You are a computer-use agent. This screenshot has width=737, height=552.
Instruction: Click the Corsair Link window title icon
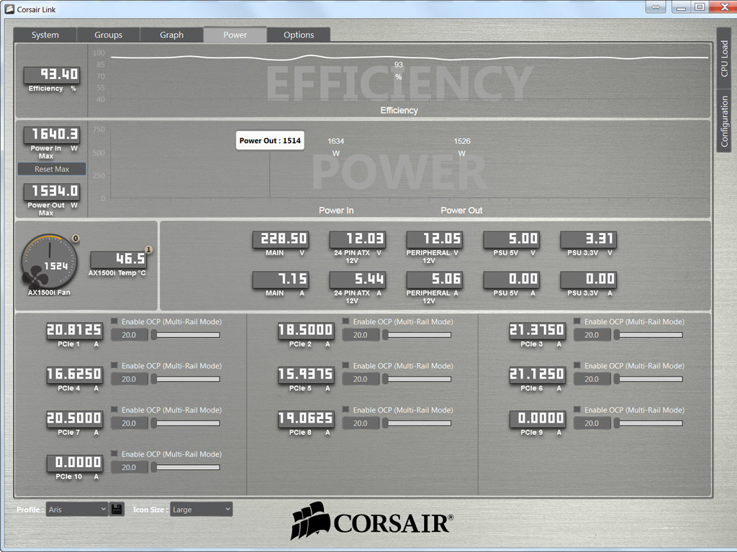pyautogui.click(x=9, y=9)
